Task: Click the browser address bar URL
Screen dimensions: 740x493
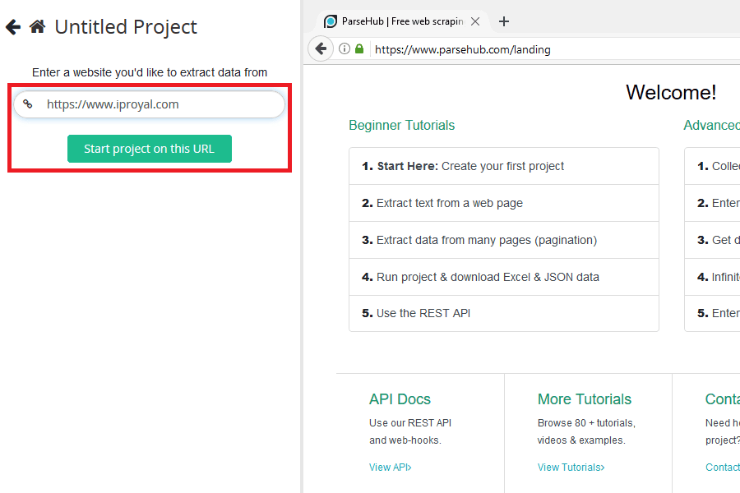Action: [x=462, y=49]
